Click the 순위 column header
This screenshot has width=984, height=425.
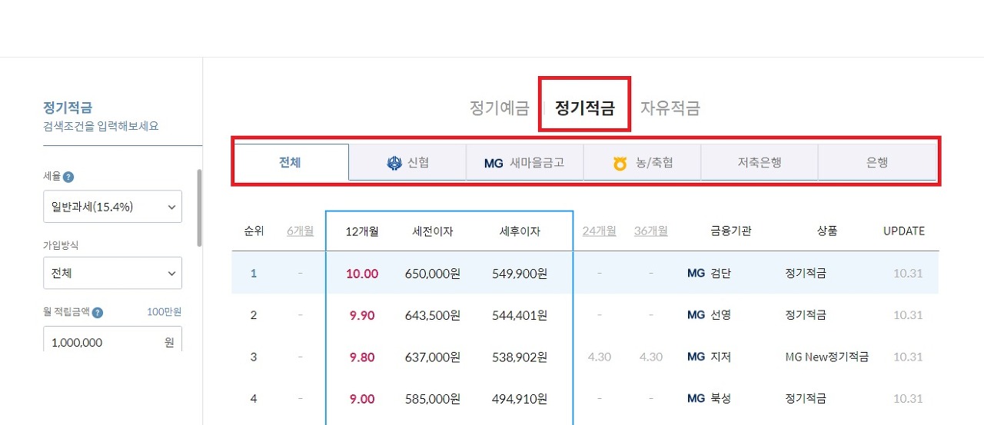click(x=254, y=231)
